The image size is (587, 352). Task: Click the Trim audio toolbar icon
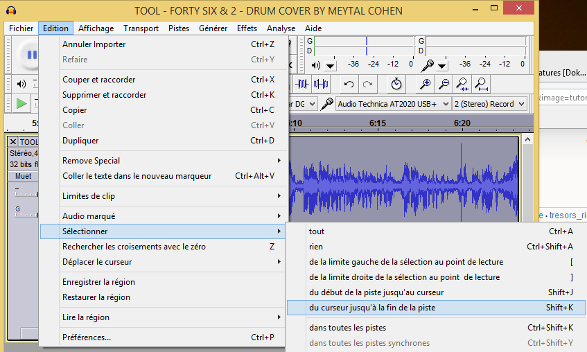(302, 84)
